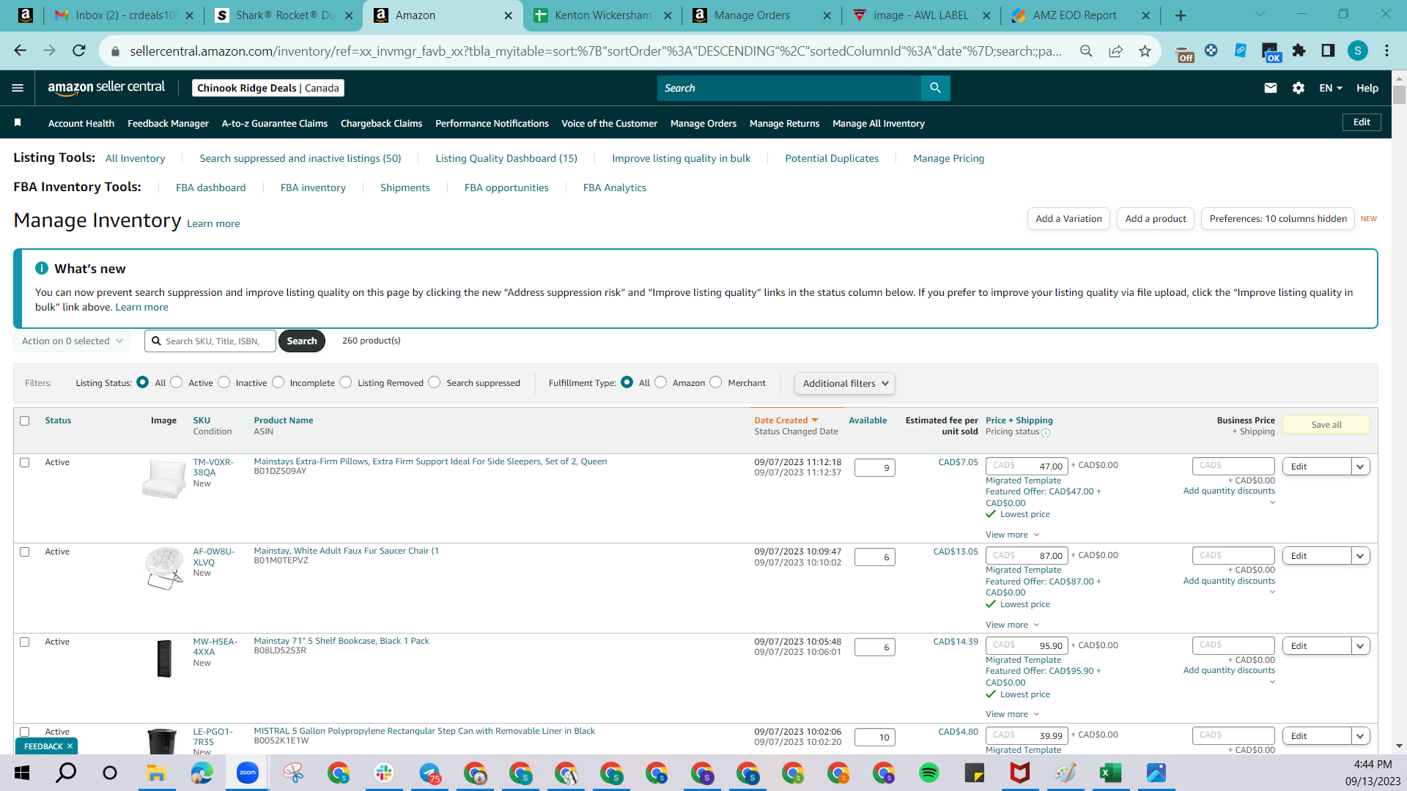Expand View more for TM-V0XR-38QA pricing
Image resolution: width=1407 pixels, height=791 pixels.
coord(1012,535)
